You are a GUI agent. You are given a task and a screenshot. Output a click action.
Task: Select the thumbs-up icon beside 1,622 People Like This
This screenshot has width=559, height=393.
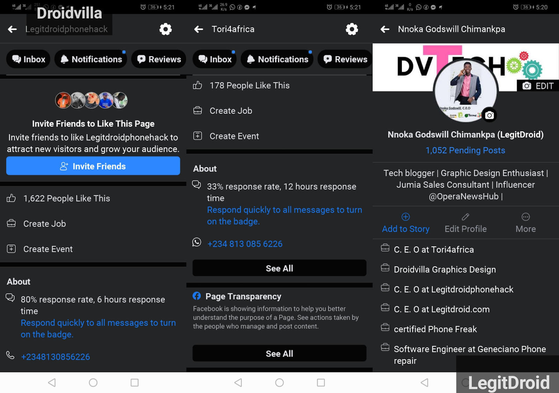tap(11, 198)
